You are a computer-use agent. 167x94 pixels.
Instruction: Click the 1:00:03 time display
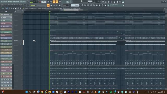pyautogui.click(x=68, y=2)
